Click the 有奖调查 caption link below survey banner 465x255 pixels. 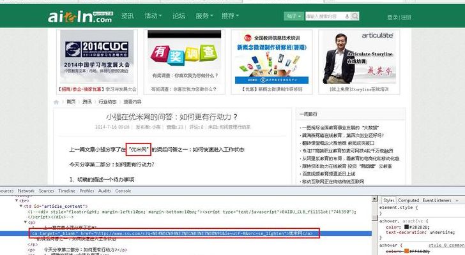[183, 89]
